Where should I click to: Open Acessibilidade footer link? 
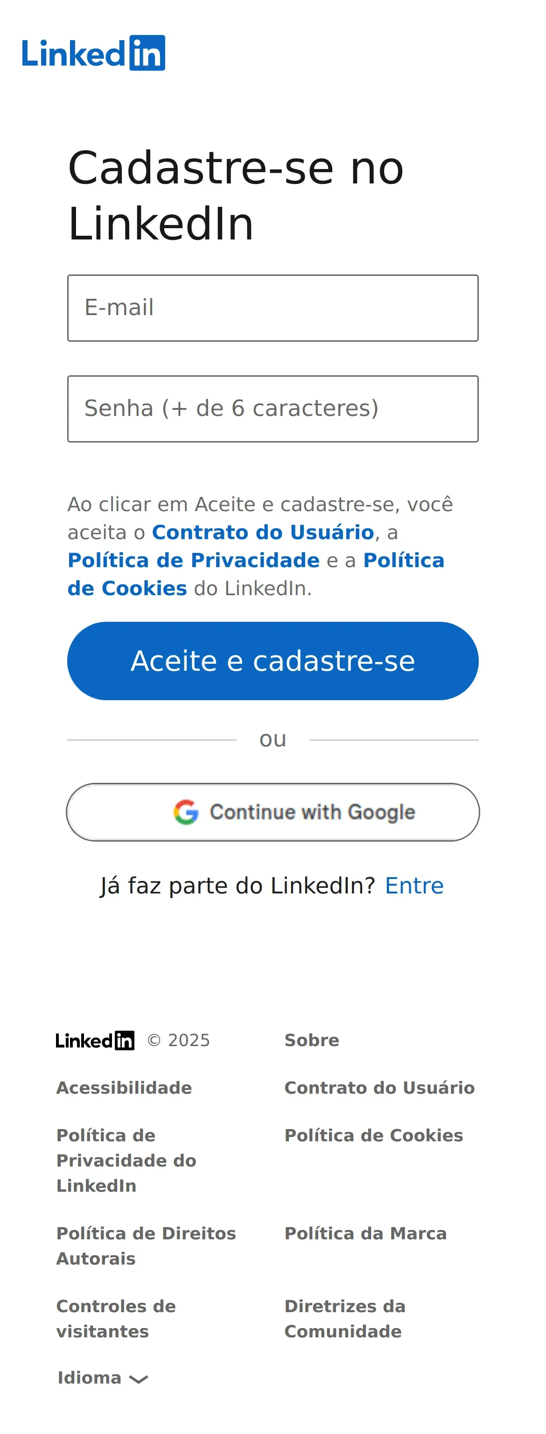(x=124, y=1087)
